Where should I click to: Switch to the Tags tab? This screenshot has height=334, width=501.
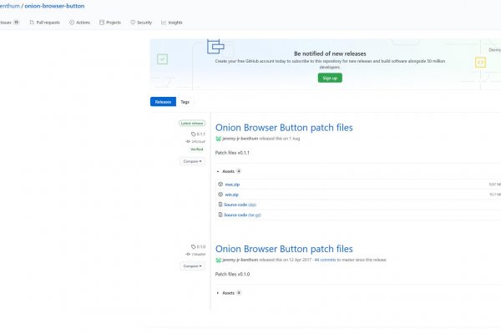coord(185,102)
